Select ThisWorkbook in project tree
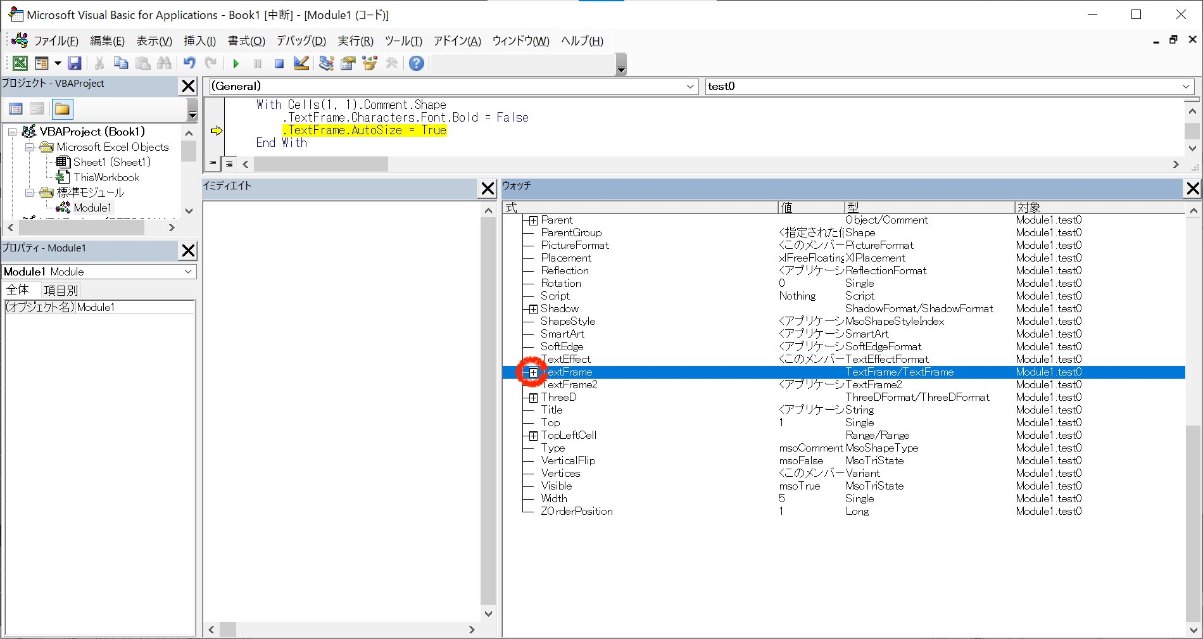The width and height of the screenshot is (1203, 639). 106,177
